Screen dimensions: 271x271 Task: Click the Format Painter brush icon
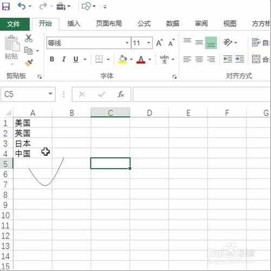[29, 63]
